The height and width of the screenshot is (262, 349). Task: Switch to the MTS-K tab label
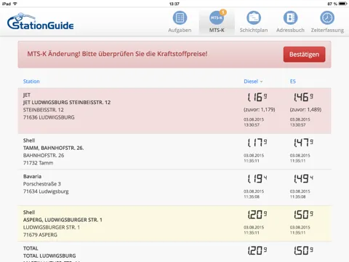217,30
